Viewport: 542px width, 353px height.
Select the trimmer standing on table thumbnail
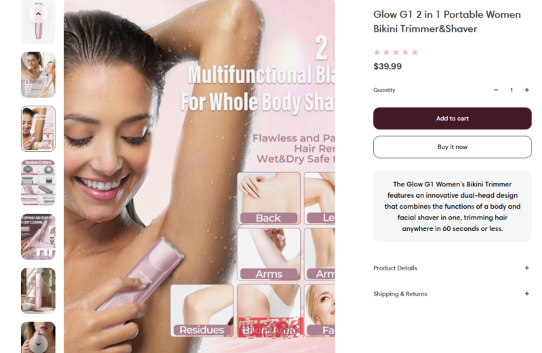point(38,291)
